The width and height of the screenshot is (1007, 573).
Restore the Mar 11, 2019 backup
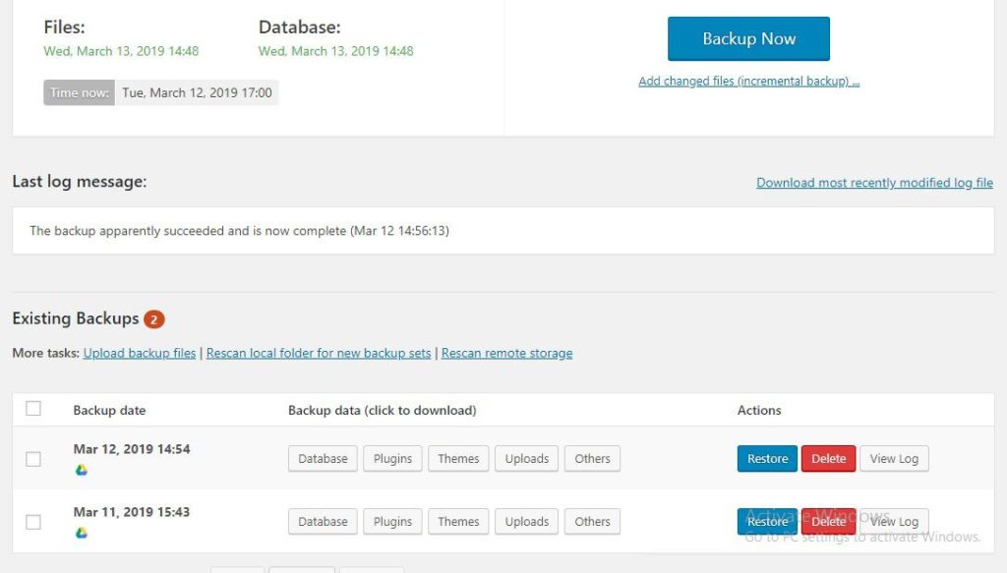tap(767, 522)
